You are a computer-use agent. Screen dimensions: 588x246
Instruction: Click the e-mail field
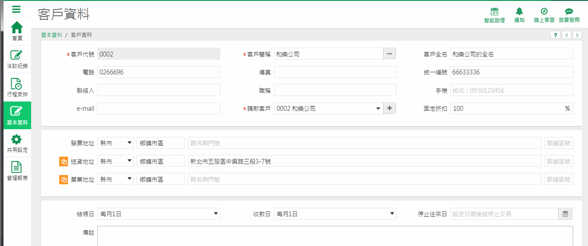point(159,109)
